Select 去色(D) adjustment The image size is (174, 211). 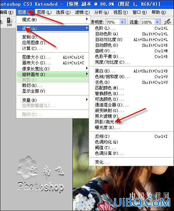pyautogui.click(x=132, y=82)
